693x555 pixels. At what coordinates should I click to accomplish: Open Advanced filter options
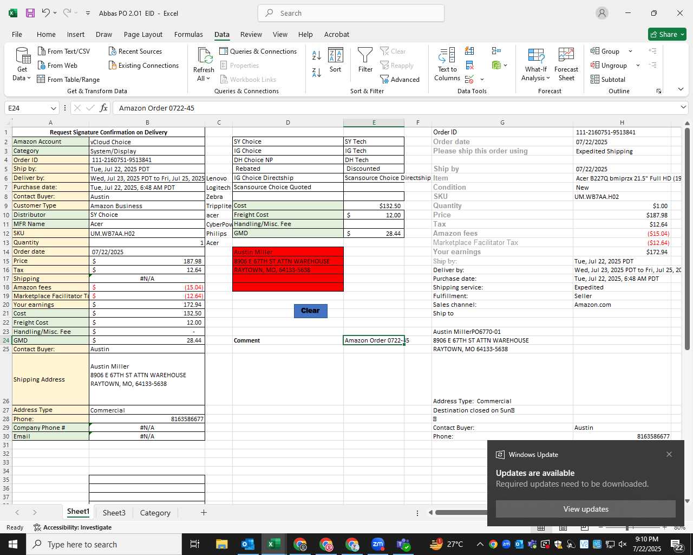pos(400,79)
